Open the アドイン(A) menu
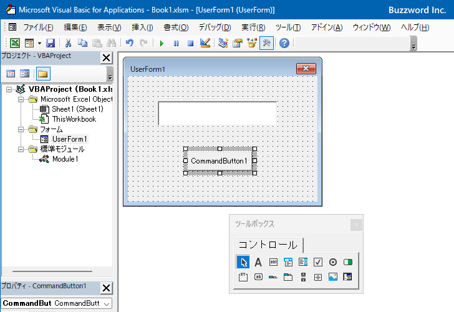Viewport: 454px width, 312px height. click(x=327, y=27)
